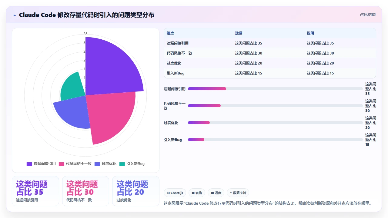388x218 pixels.
Task: Click the 过度优化 progress bar
Action: pos(275,123)
